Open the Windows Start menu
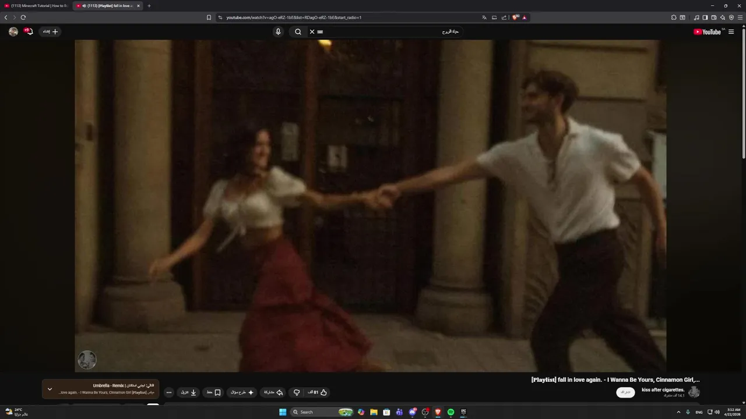 tap(283, 412)
